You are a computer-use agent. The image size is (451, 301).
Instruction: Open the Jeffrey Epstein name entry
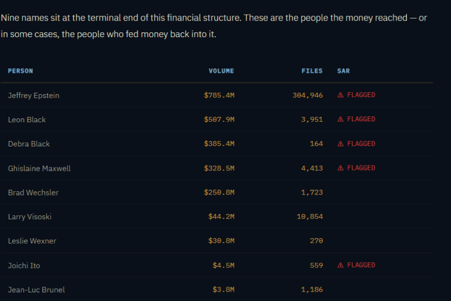(33, 95)
